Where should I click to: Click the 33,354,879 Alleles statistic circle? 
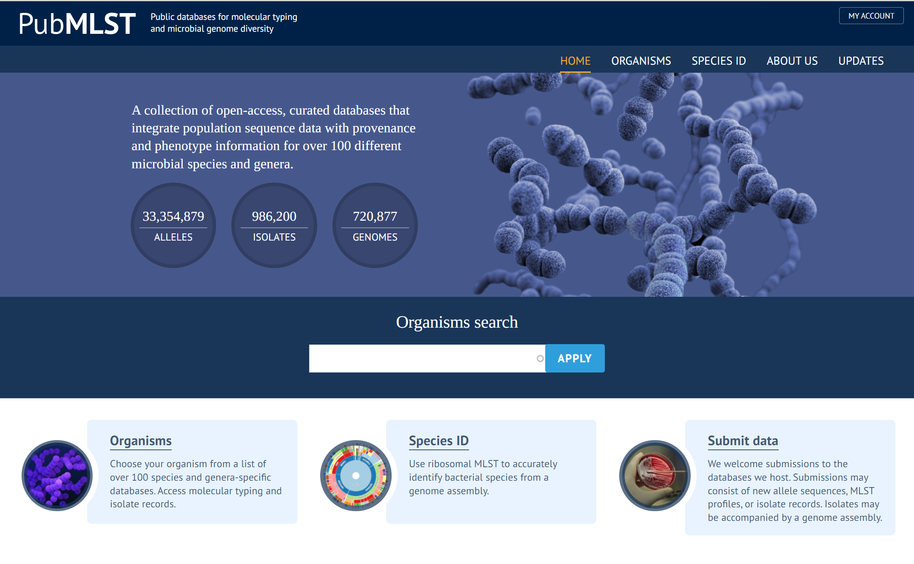point(173,225)
